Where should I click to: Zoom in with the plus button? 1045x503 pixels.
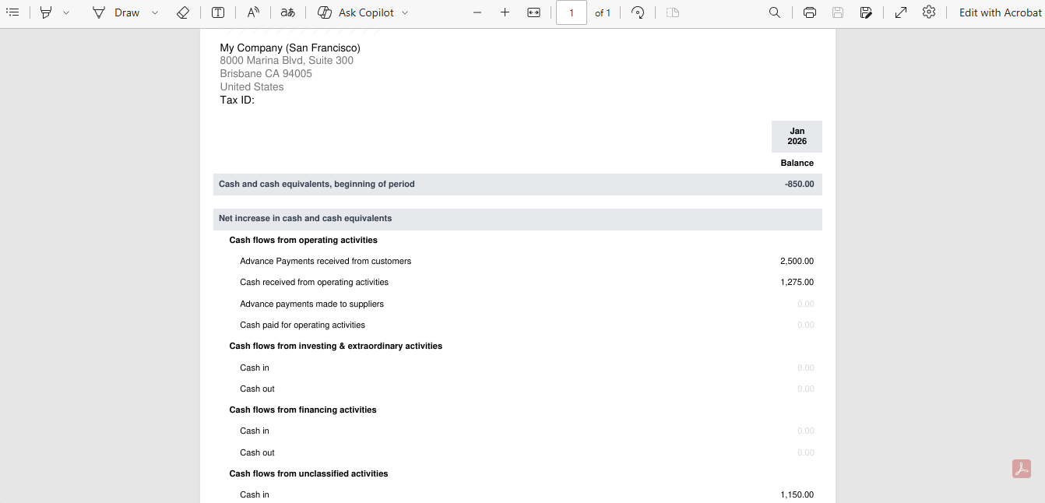(505, 12)
